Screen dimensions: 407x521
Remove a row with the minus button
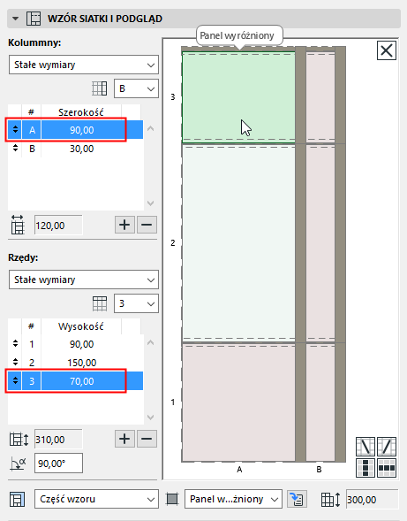click(147, 439)
